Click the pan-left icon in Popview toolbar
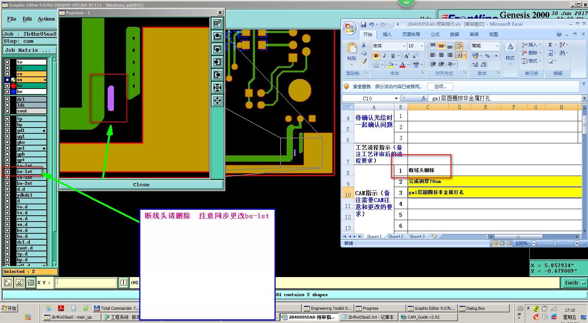This screenshot has width=588, height=323. click(218, 62)
